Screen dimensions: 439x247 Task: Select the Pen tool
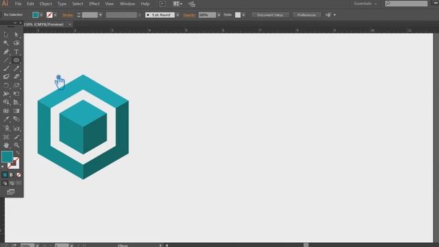click(x=6, y=51)
